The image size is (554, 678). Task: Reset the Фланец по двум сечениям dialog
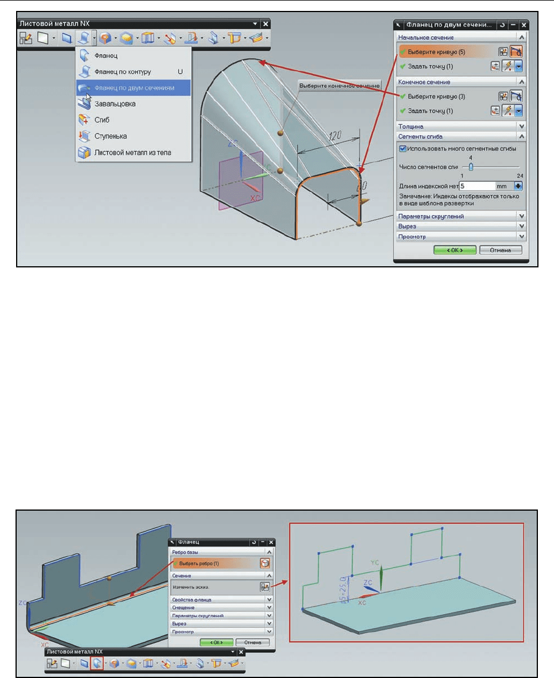click(x=502, y=25)
